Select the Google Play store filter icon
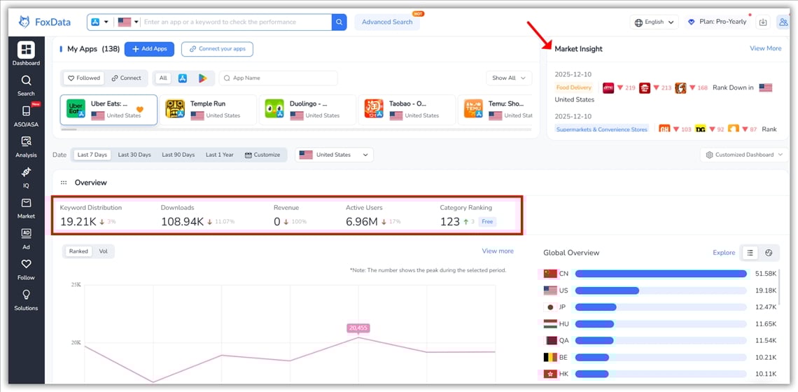This screenshot has width=798, height=392. pos(202,78)
